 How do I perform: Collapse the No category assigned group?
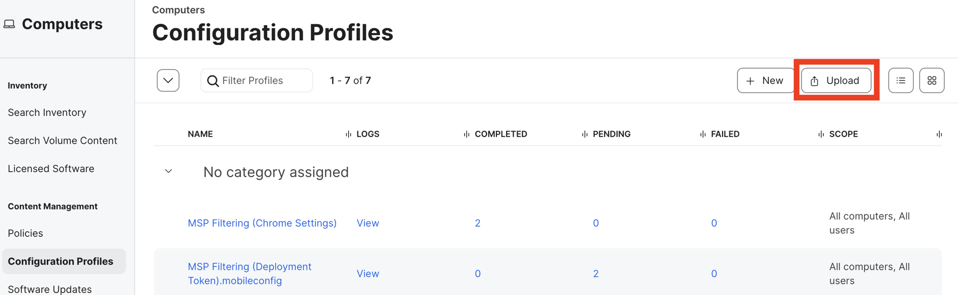point(169,172)
